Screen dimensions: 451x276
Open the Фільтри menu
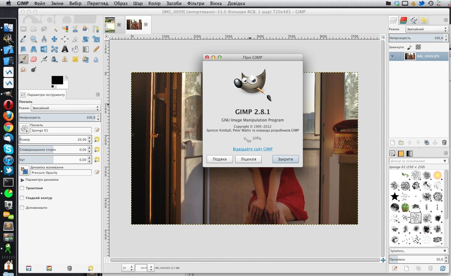click(x=195, y=3)
